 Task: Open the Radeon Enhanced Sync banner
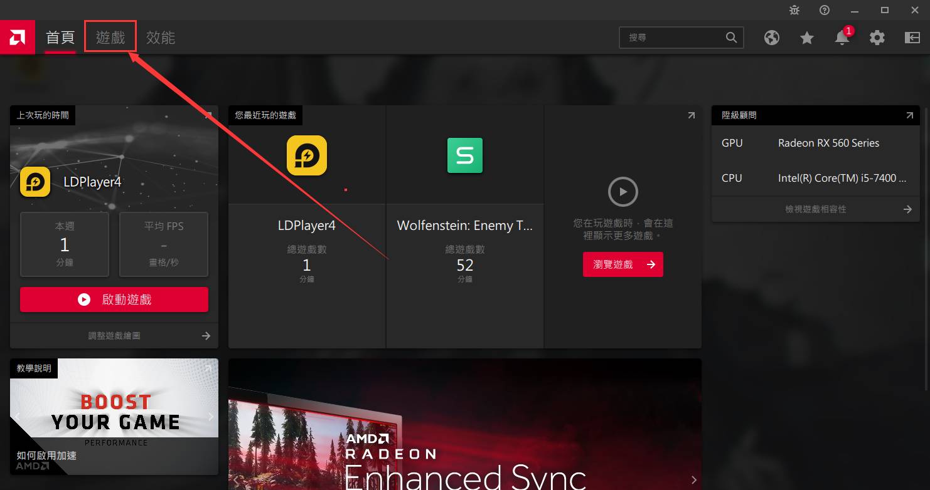tap(465, 424)
